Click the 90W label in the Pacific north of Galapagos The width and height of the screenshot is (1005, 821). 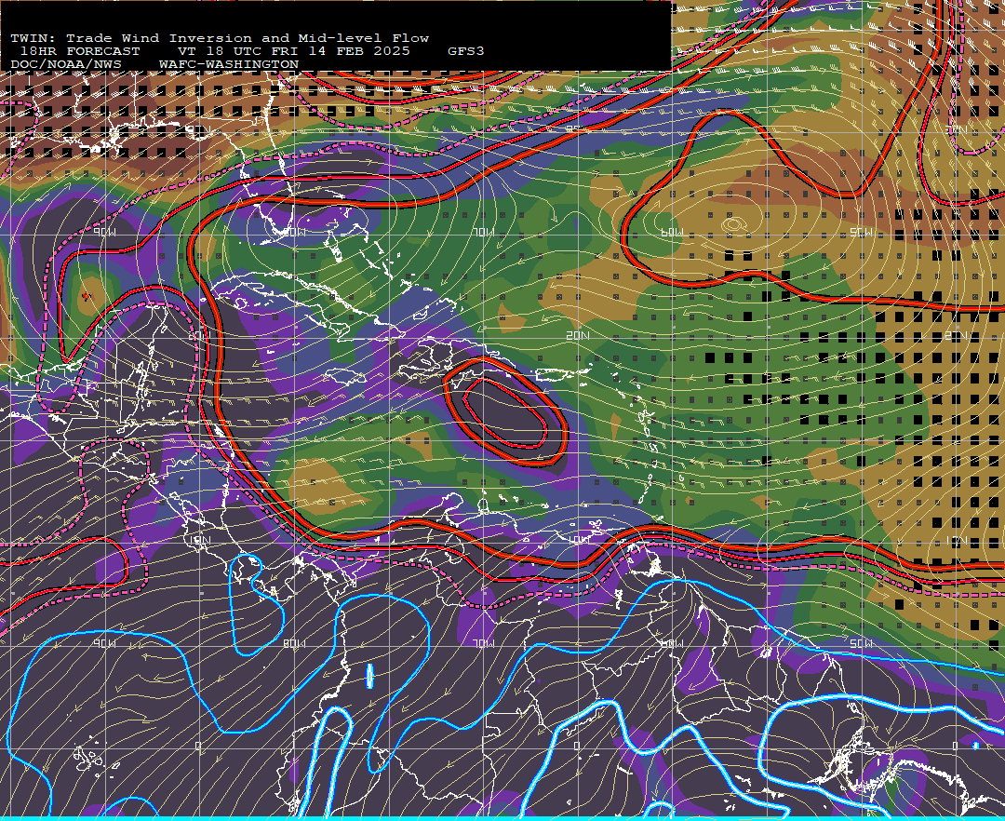coord(104,643)
